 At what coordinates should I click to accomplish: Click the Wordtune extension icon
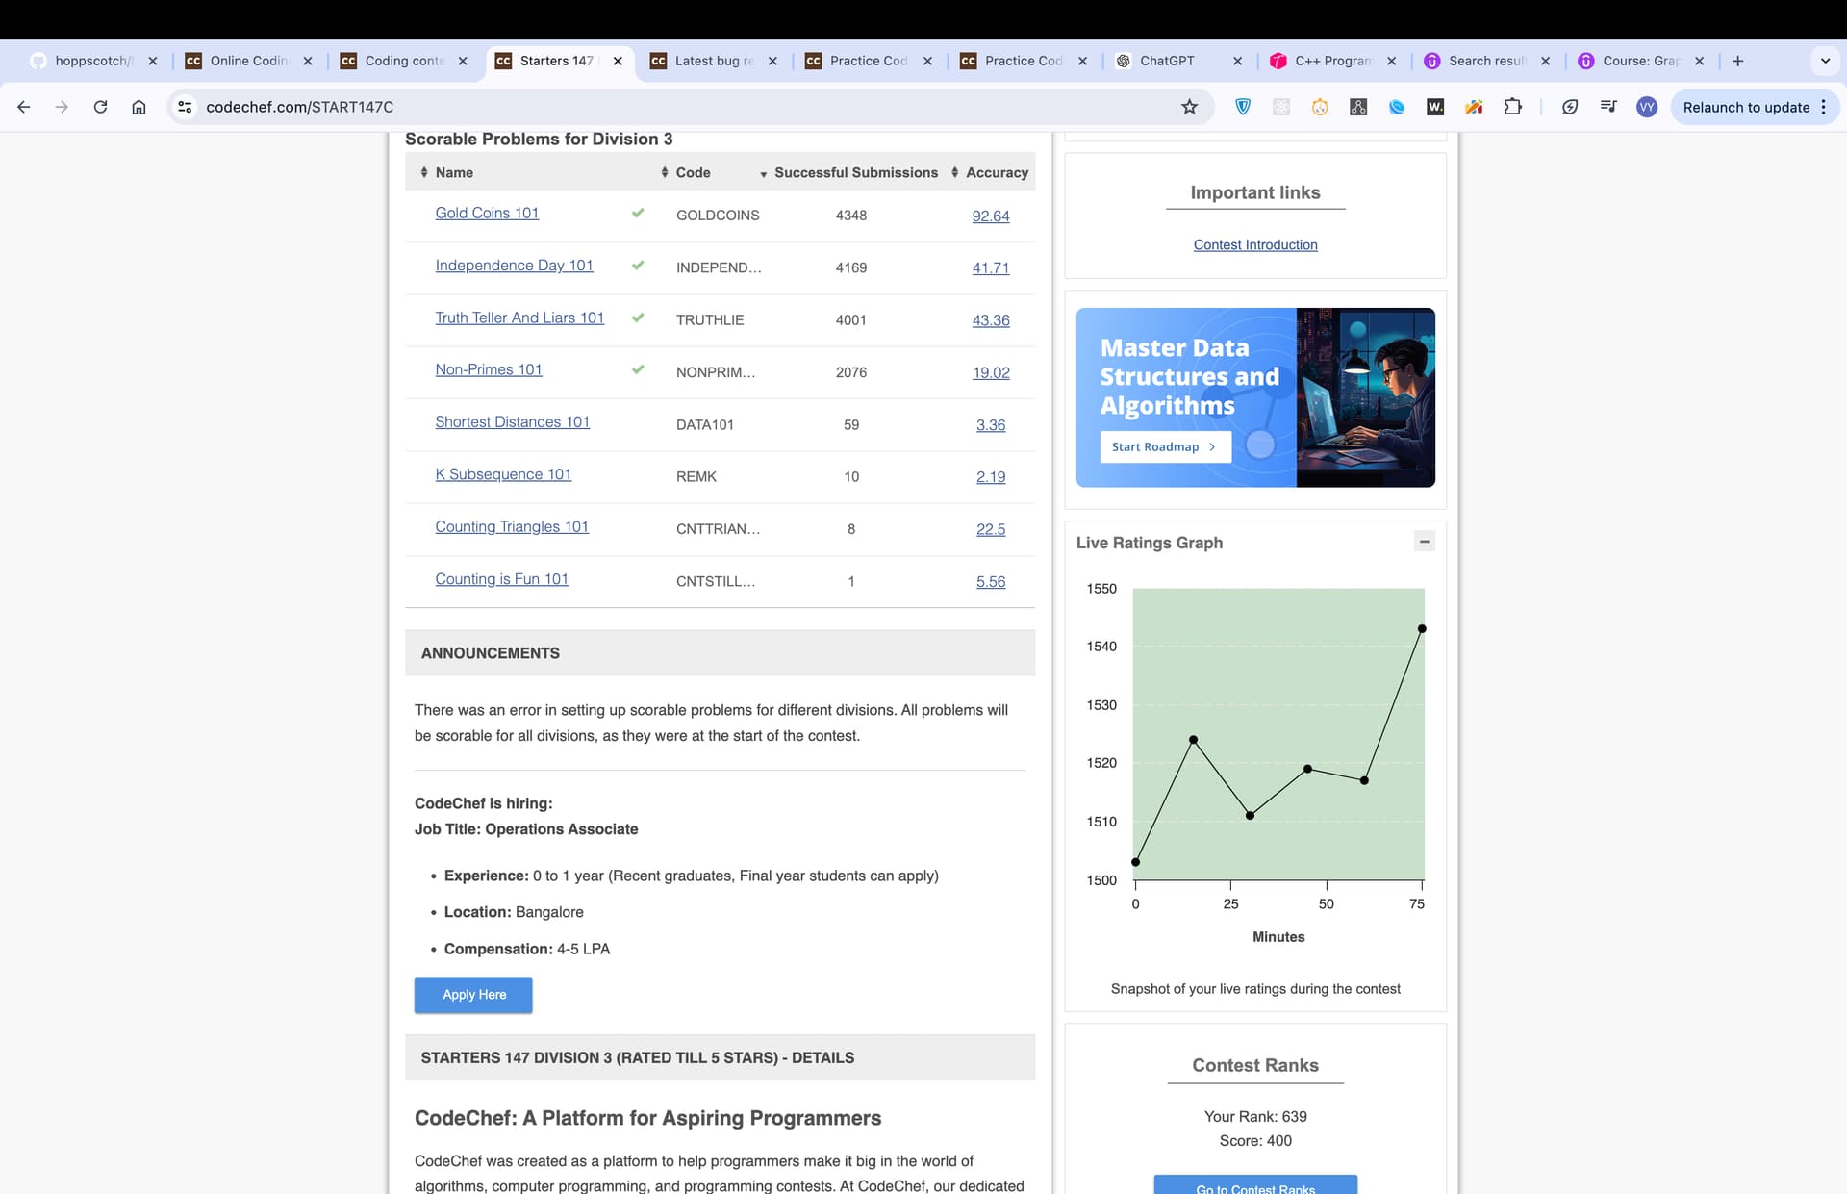coord(1434,107)
